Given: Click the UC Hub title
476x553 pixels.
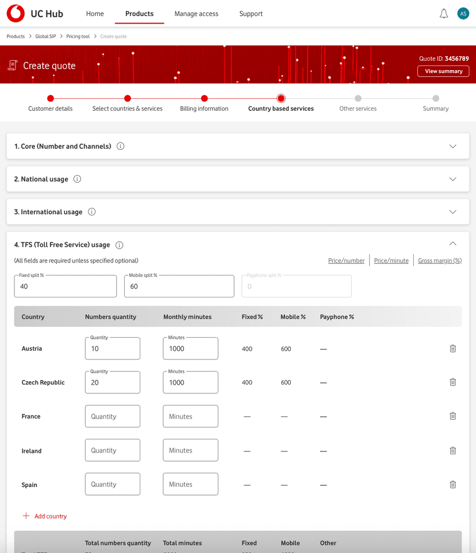Looking at the screenshot, I should pyautogui.click(x=47, y=14).
